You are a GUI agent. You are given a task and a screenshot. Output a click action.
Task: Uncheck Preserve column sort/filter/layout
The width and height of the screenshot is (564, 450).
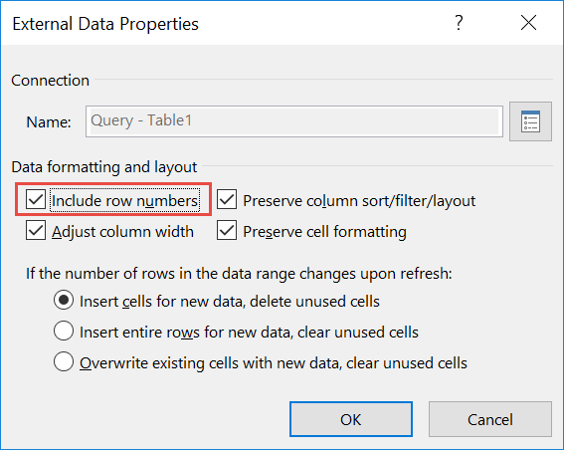(x=227, y=199)
